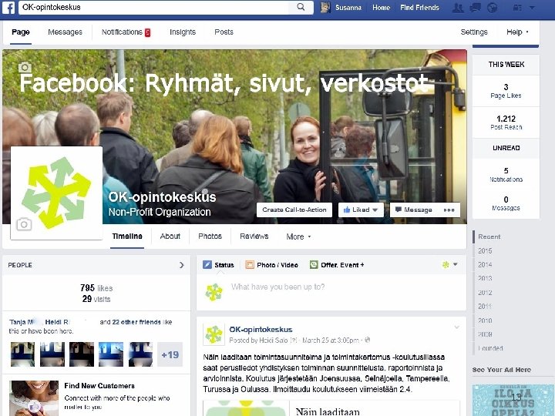Viewport: 555px width, 416px height.
Task: Click the 1,212 Post Reach stat
Action: coord(506,122)
